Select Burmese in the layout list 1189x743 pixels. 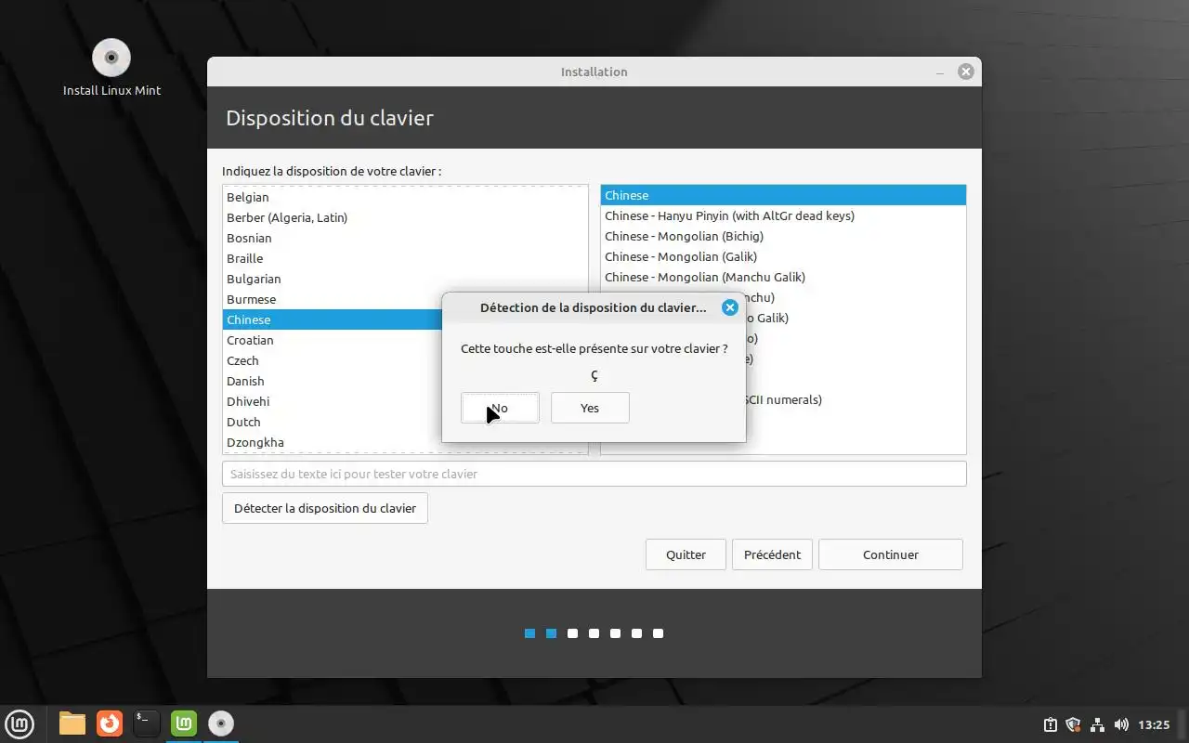(x=333, y=299)
